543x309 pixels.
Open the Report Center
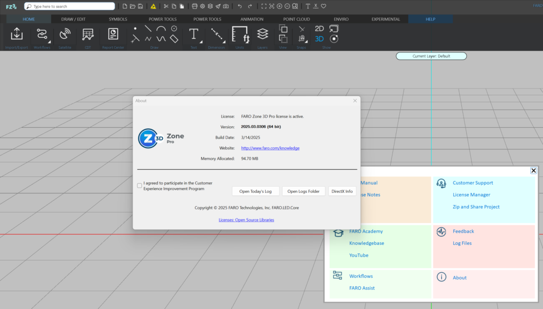113,34
